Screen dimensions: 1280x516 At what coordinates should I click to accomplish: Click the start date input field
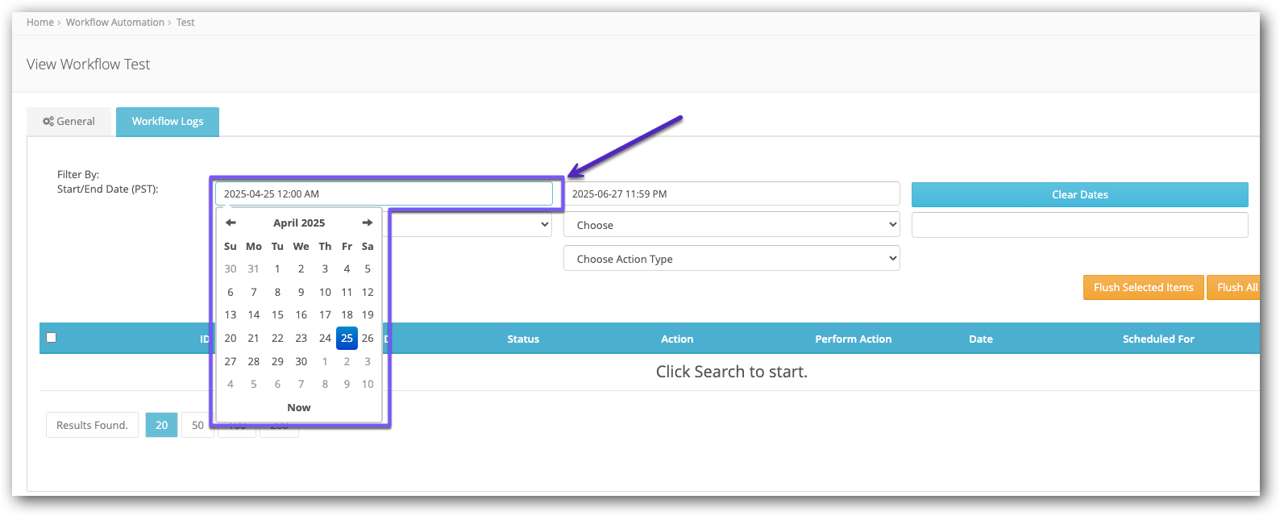(x=384, y=193)
